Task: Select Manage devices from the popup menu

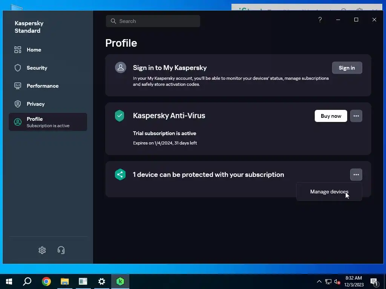Action: [x=329, y=192]
